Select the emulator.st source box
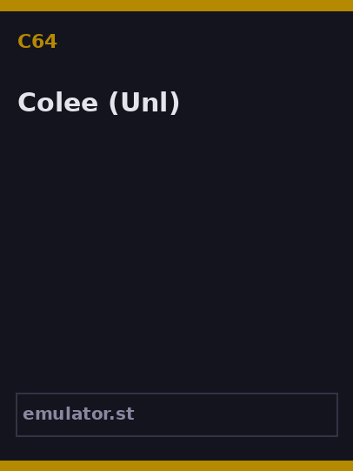Image resolution: width=353 pixels, height=471 pixels. pos(177,414)
